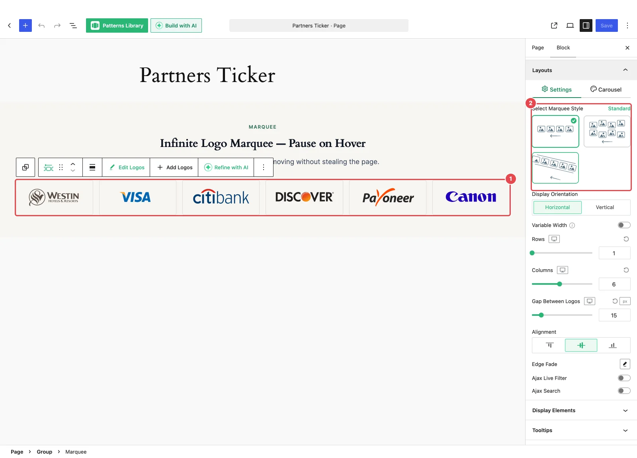Save the page
637x458 pixels.
[x=607, y=25]
